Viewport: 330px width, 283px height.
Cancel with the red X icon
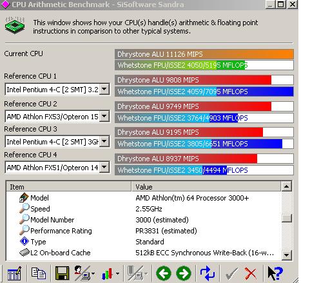(x=251, y=273)
